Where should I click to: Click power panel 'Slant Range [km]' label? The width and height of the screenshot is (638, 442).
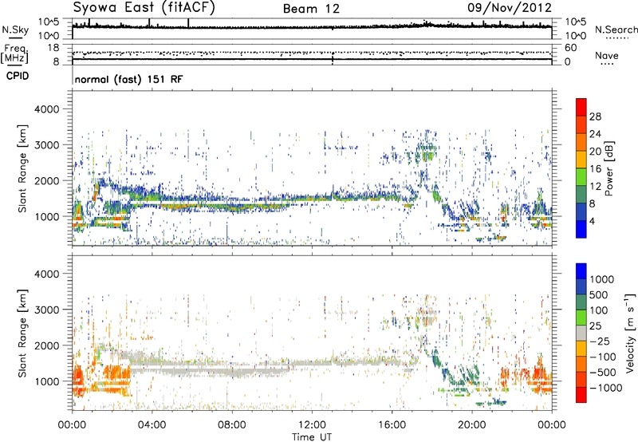click(22, 168)
